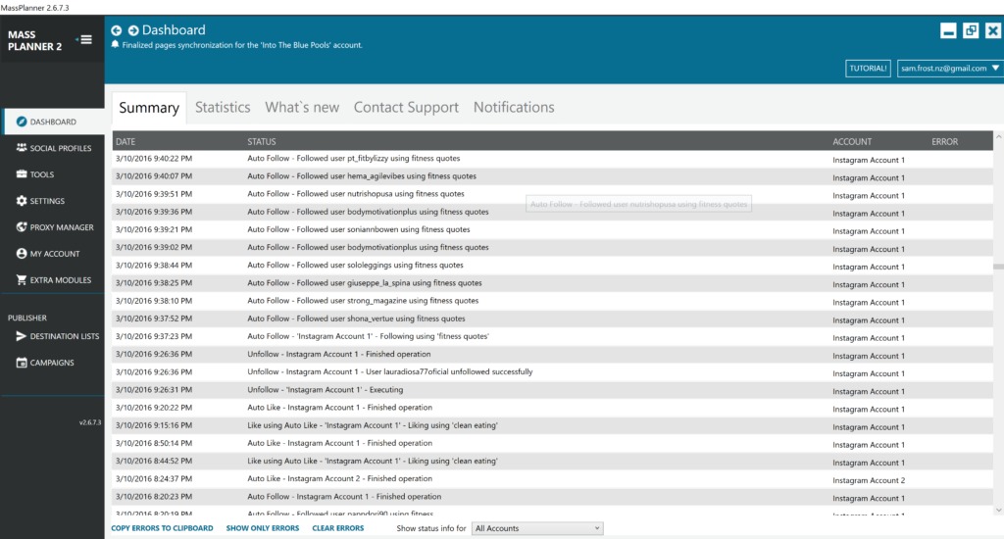1004x539 pixels.
Task: Click date cell 3/10/2016 9:15:16 PM
Action: tap(154, 425)
